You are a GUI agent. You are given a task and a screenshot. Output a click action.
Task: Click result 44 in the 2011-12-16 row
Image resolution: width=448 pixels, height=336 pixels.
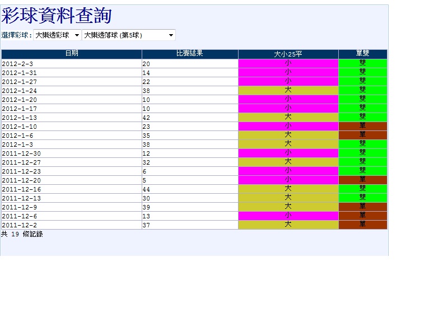point(190,189)
